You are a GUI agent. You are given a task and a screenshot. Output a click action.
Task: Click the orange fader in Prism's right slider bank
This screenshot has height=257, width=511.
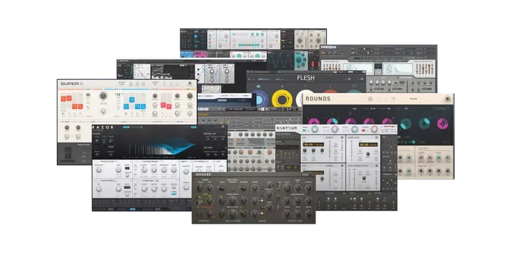point(423,68)
